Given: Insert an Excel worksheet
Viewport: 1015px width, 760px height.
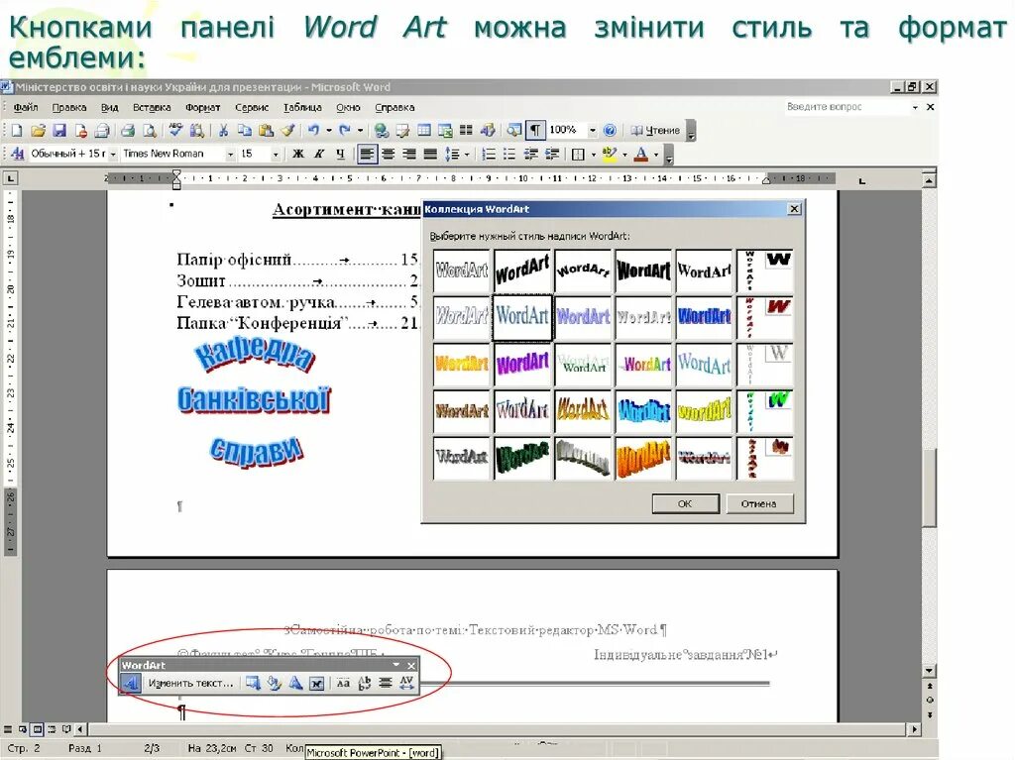Looking at the screenshot, I should click(445, 130).
